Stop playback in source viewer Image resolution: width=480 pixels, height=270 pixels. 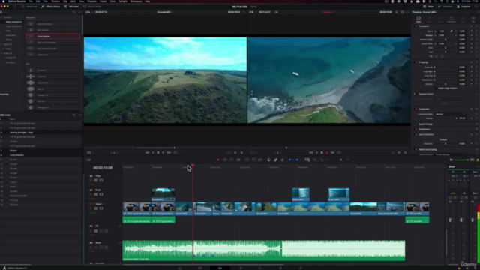tap(158, 152)
